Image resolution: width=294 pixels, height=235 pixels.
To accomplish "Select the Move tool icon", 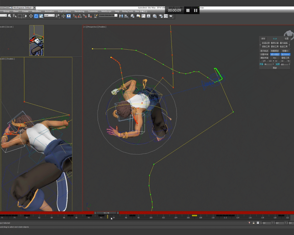I will point(31,16).
